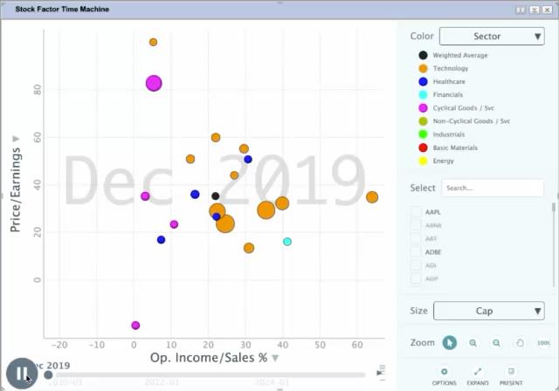Click the timeline slider handle
559x391 pixels.
click(48, 374)
